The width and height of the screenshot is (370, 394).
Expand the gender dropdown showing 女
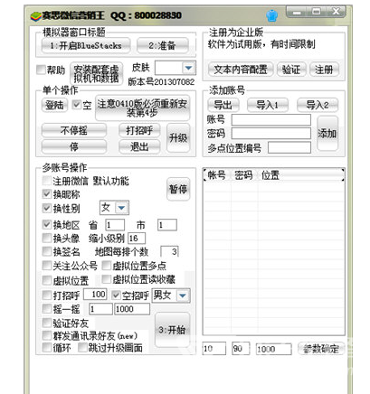pyautogui.click(x=121, y=208)
